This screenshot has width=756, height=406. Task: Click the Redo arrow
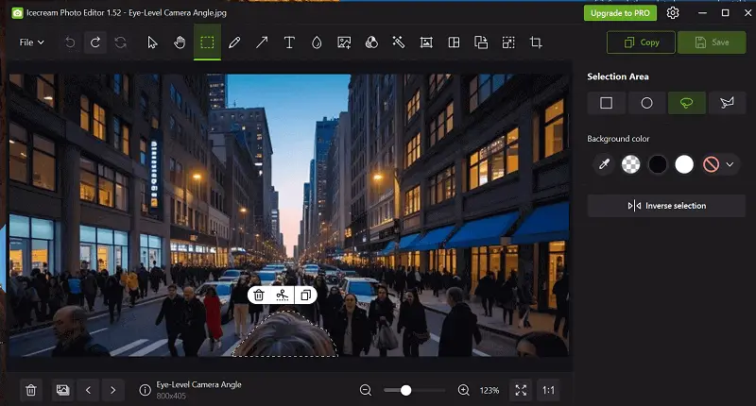[95, 42]
